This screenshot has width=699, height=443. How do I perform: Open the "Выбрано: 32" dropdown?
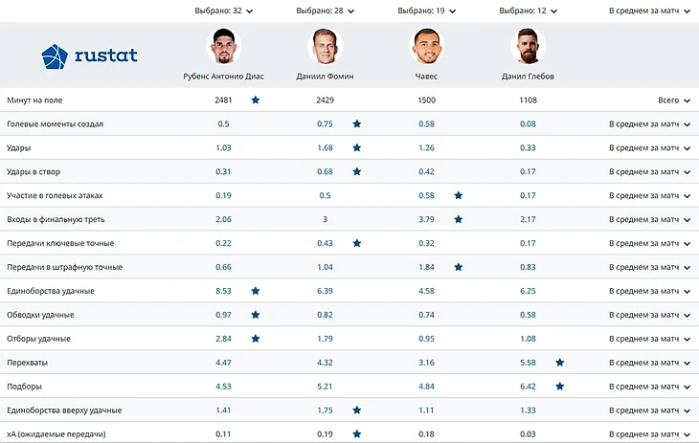pyautogui.click(x=223, y=11)
